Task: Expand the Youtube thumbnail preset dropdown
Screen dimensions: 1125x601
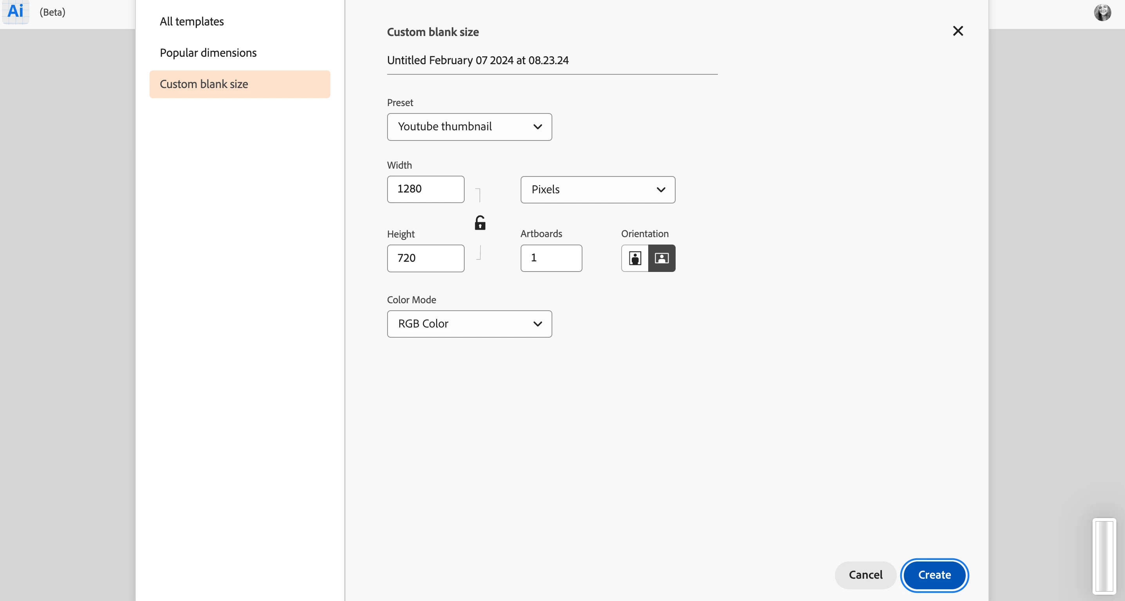Action: pos(469,127)
